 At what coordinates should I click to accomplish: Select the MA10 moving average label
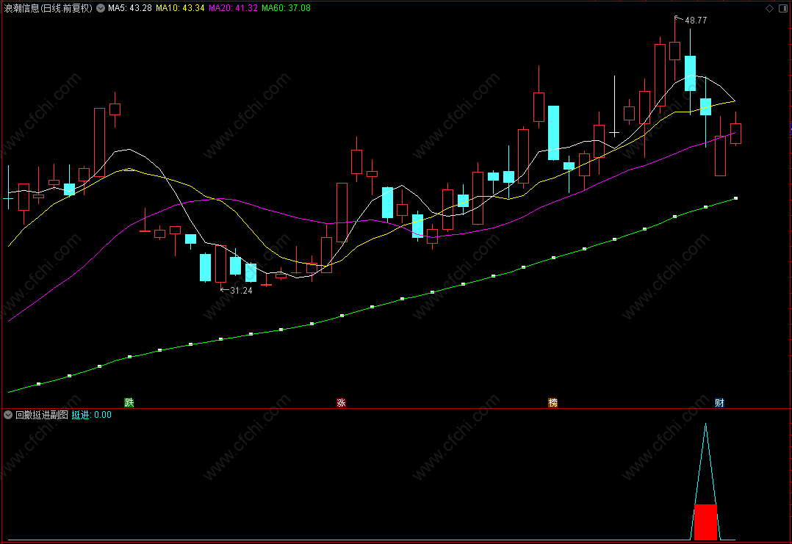180,8
